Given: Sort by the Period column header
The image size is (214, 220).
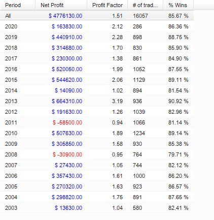Looking at the screenshot, I should click(x=18, y=5).
